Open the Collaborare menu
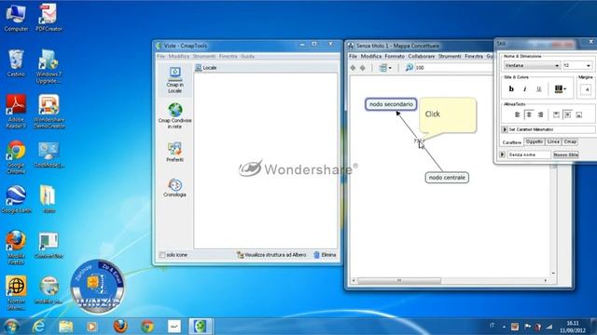Image resolution: width=597 pixels, height=335 pixels. coord(421,56)
